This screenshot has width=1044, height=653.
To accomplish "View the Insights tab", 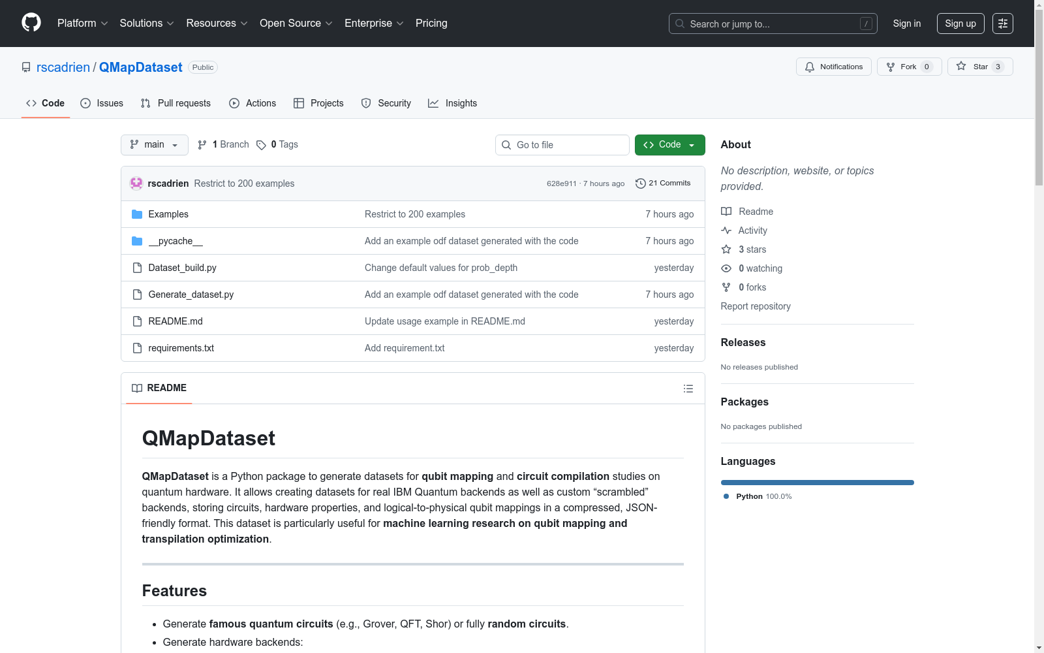I will coord(453,103).
